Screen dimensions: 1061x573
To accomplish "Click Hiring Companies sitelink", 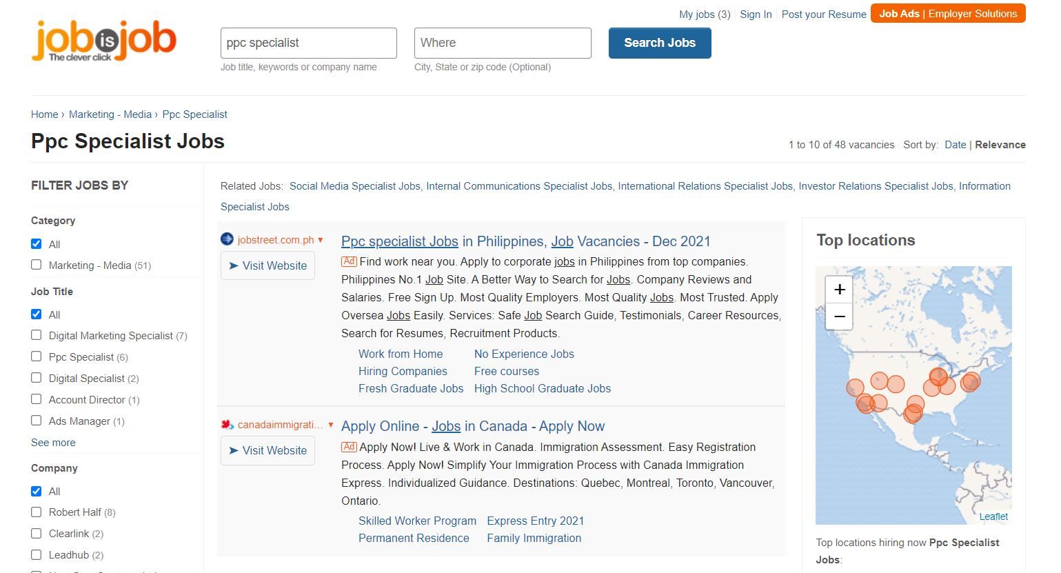I will [403, 371].
